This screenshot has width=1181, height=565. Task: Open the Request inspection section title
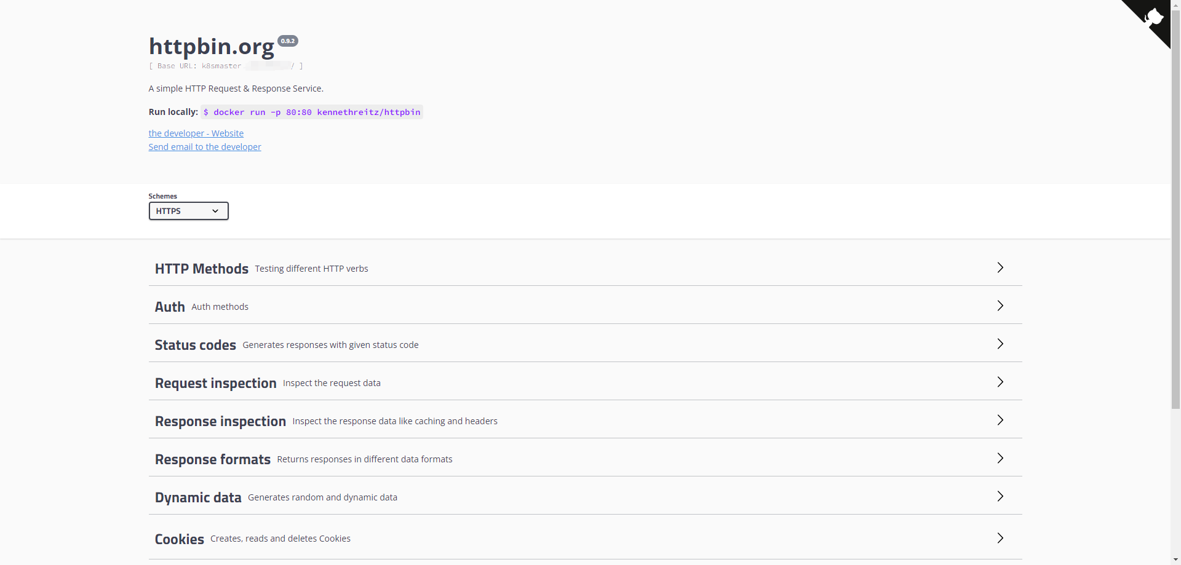point(215,383)
